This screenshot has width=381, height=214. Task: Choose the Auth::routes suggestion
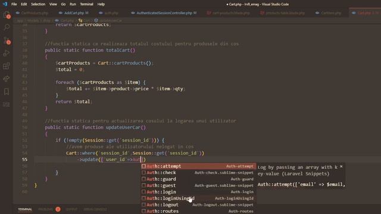point(198,211)
